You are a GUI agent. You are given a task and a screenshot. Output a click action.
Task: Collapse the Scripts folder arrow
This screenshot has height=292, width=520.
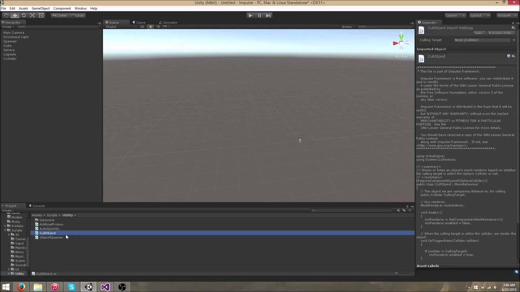click(x=5, y=230)
